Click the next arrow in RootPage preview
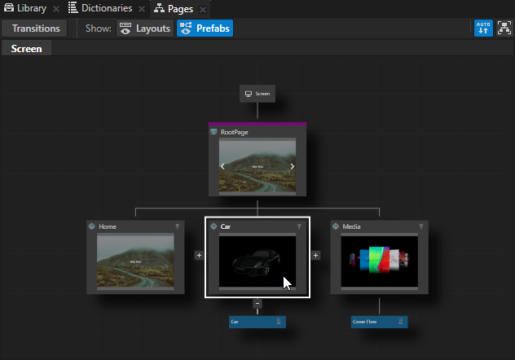This screenshot has width=515, height=360. coord(293,166)
